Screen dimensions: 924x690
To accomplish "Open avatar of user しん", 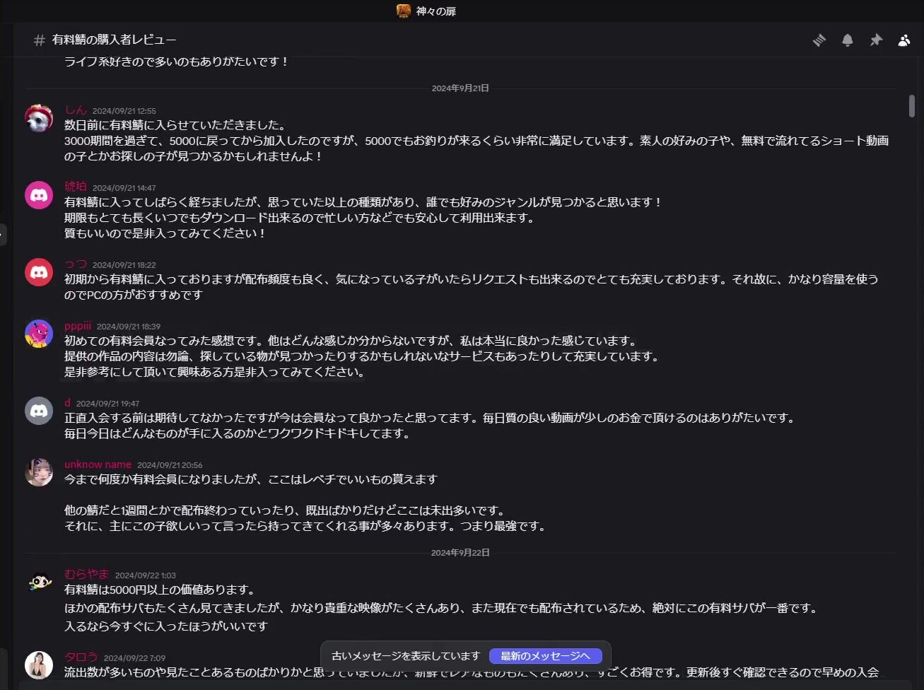I will (39, 119).
